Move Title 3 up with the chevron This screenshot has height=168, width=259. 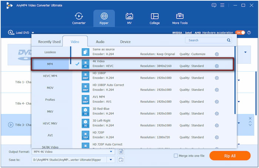tap(250, 122)
